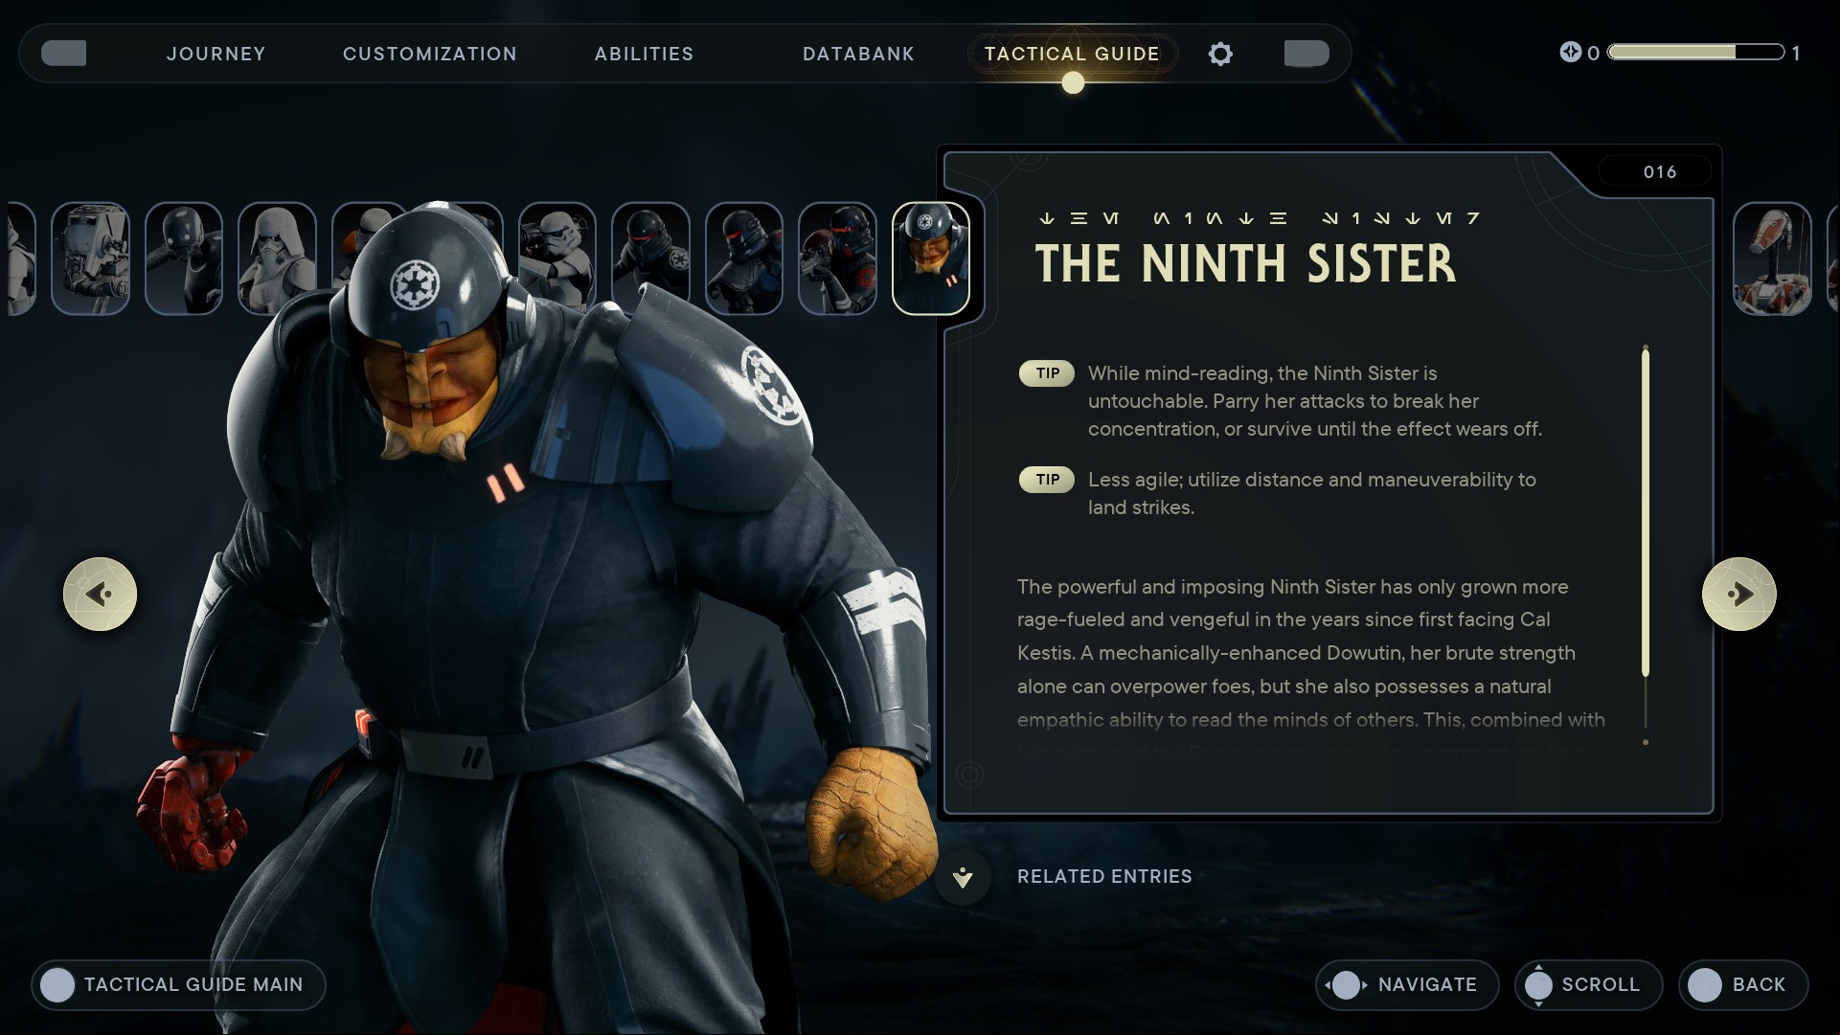The height and width of the screenshot is (1035, 1840).
Task: Go to the Abilities tab
Action: (644, 54)
